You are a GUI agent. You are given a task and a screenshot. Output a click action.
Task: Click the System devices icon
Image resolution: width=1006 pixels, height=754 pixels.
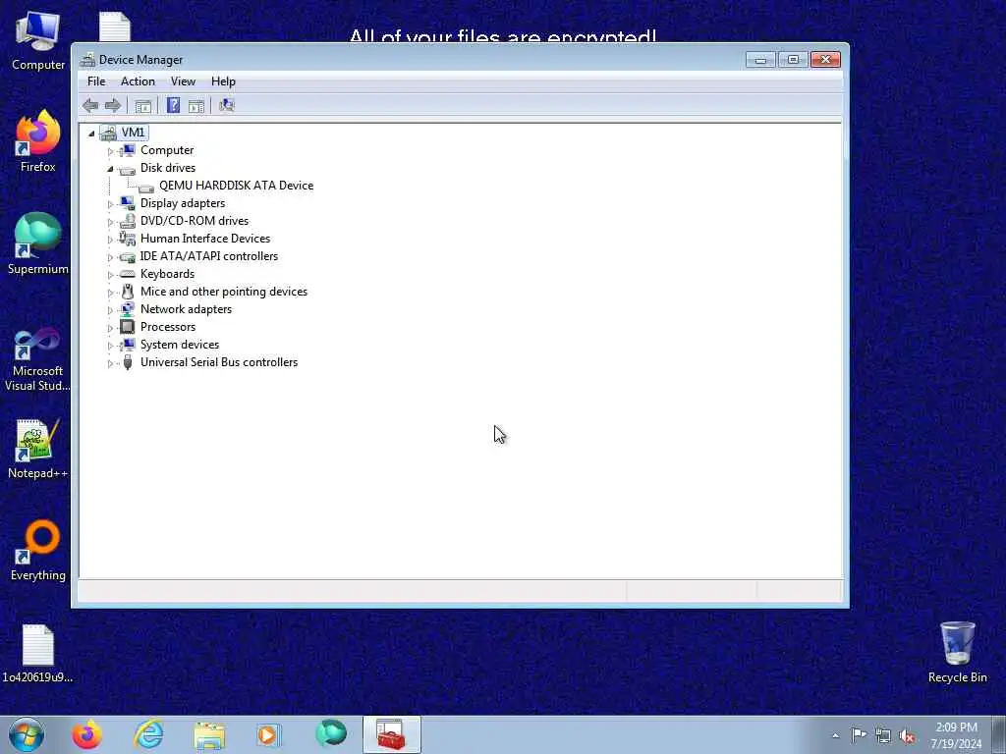click(128, 345)
